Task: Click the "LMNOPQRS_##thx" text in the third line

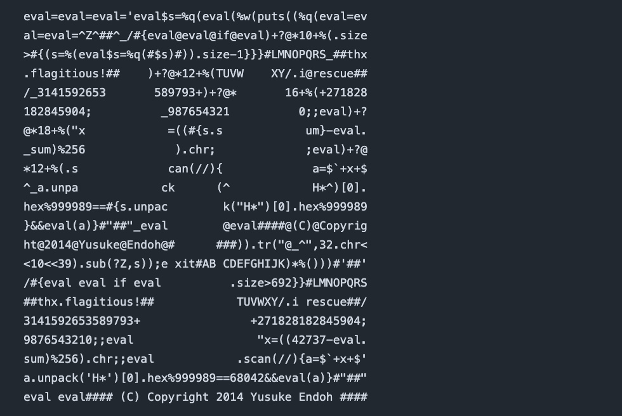Action: [319, 55]
